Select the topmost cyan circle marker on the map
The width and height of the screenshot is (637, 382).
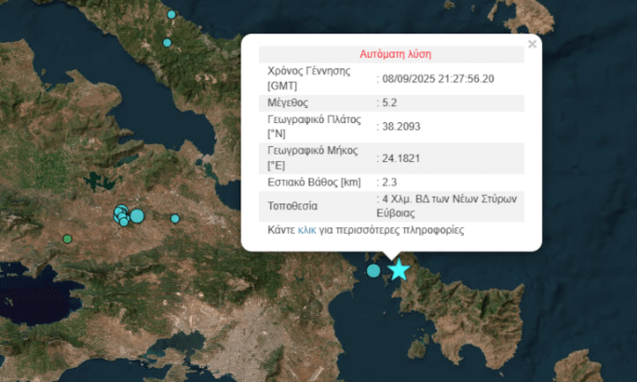[171, 15]
